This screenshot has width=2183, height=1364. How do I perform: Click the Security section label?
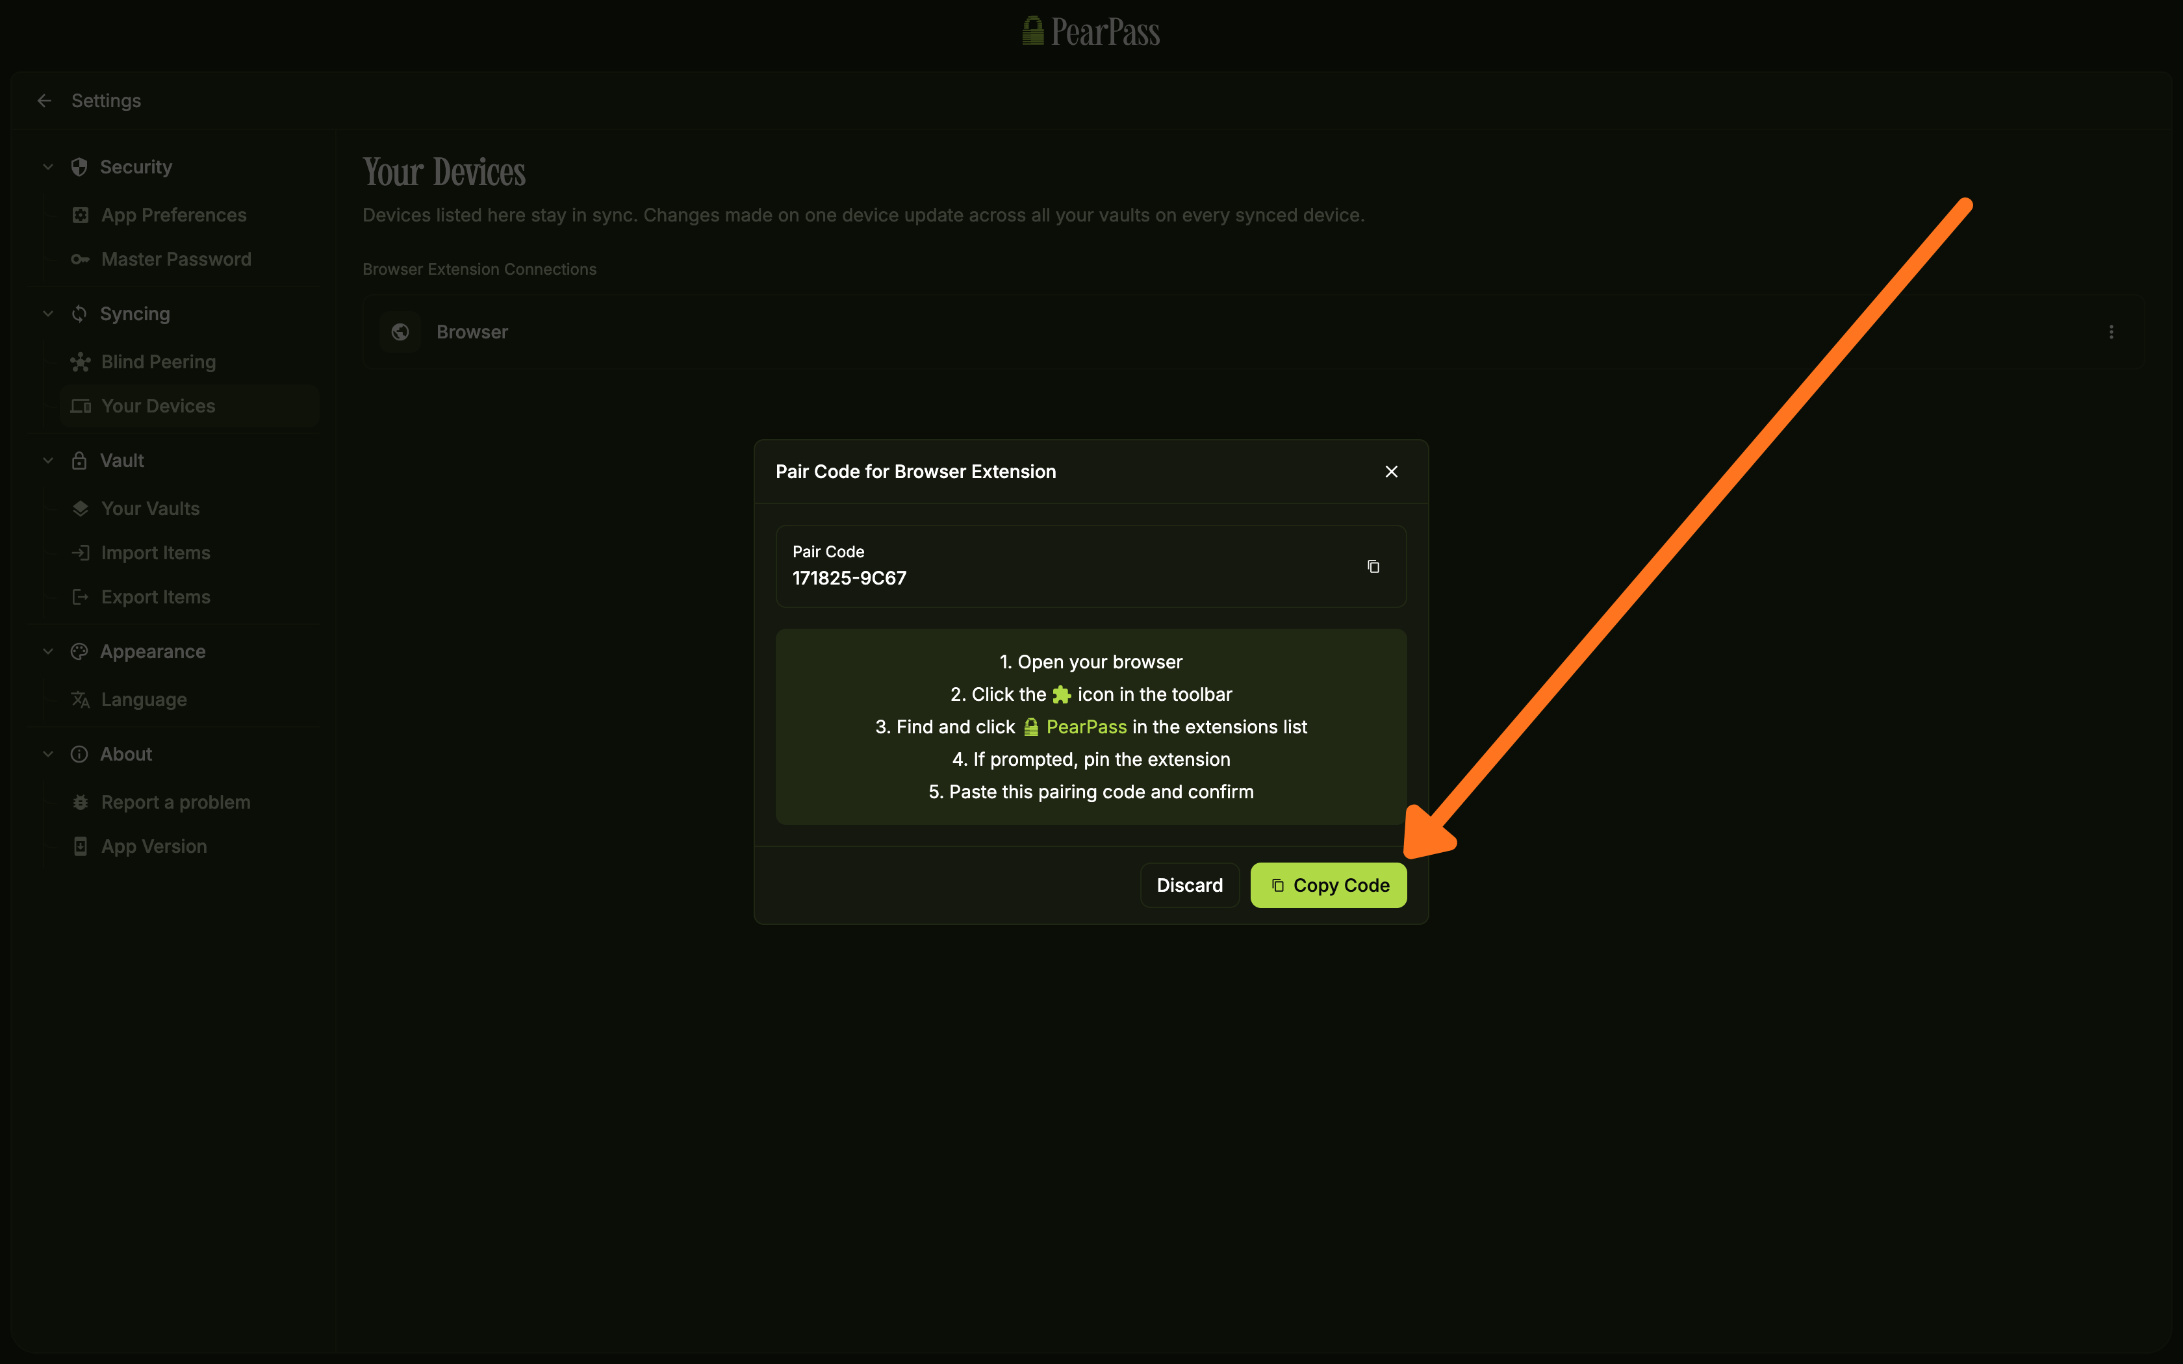coord(136,167)
